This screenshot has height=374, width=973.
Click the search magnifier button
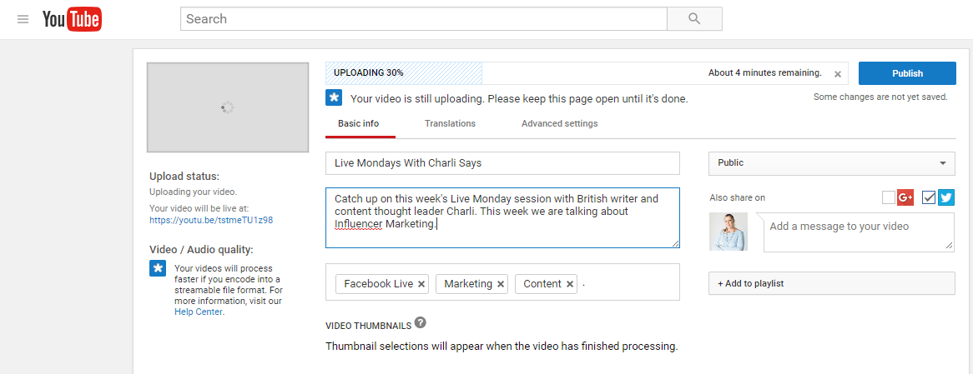click(694, 19)
